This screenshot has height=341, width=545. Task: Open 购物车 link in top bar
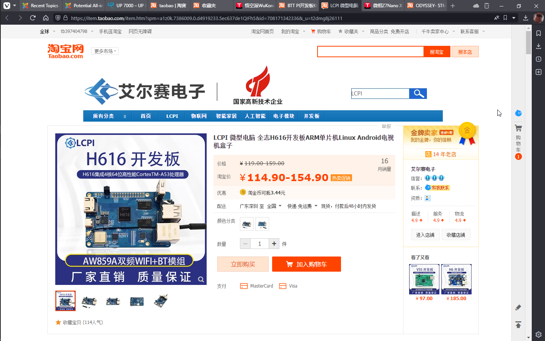coord(321,31)
